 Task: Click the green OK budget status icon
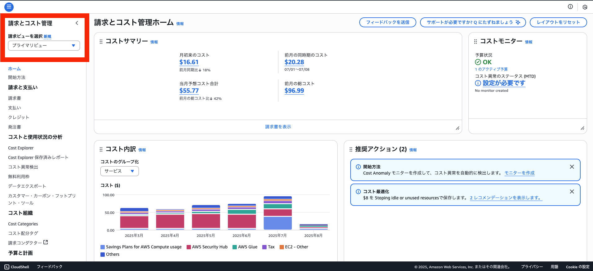point(478,62)
